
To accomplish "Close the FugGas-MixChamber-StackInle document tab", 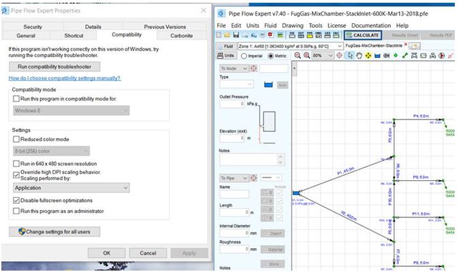I will (x=406, y=44).
